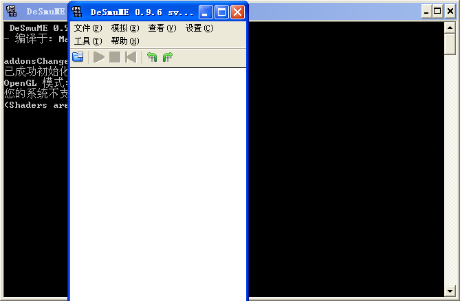
Task: Open the 工具(T) menu
Action: click(88, 41)
